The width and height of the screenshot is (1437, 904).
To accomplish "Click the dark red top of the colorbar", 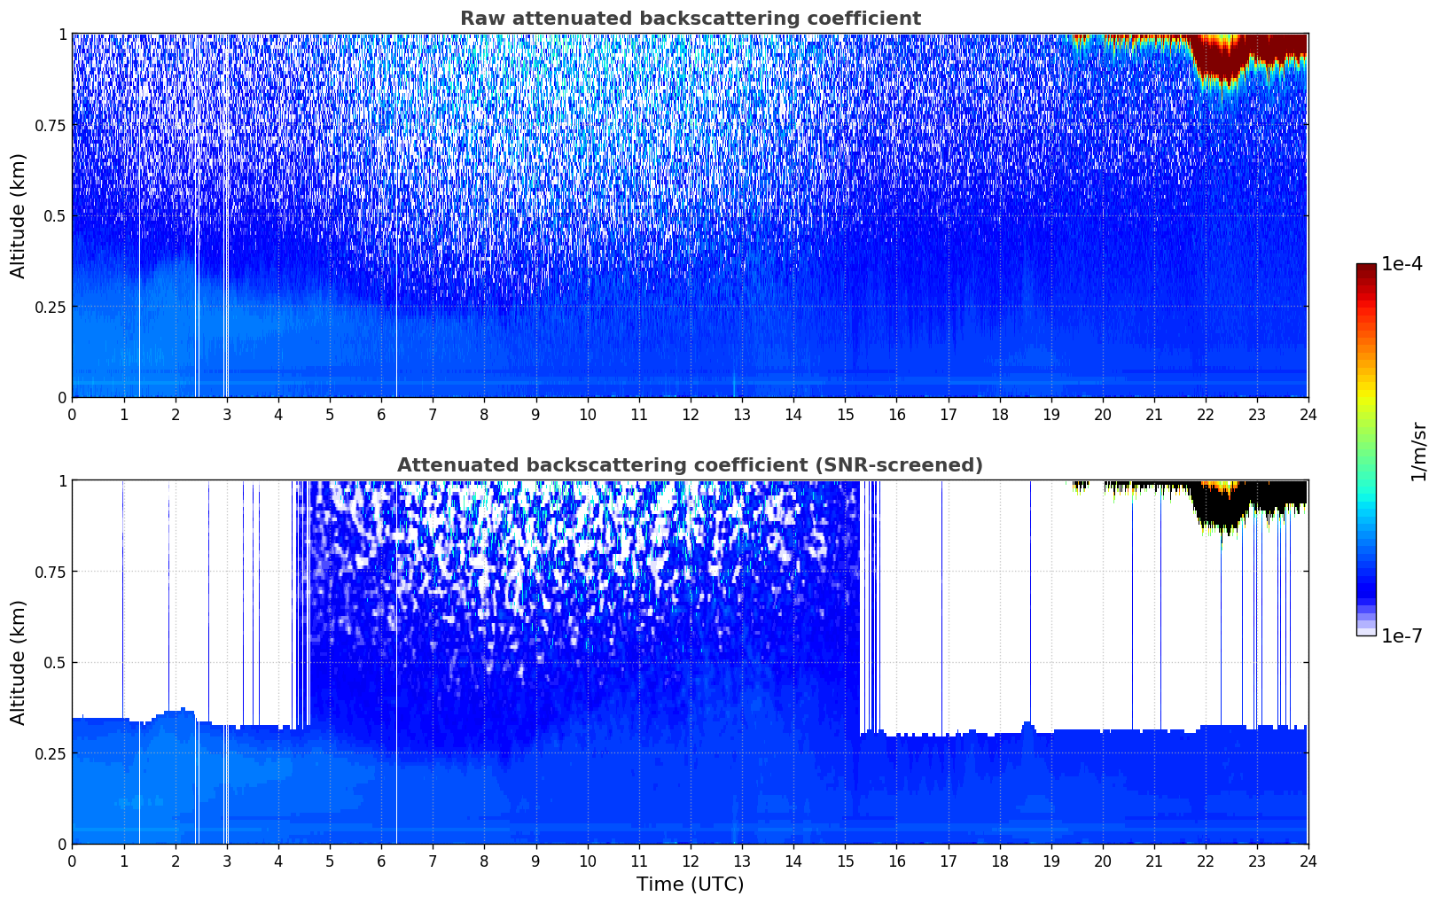I will click(1366, 271).
